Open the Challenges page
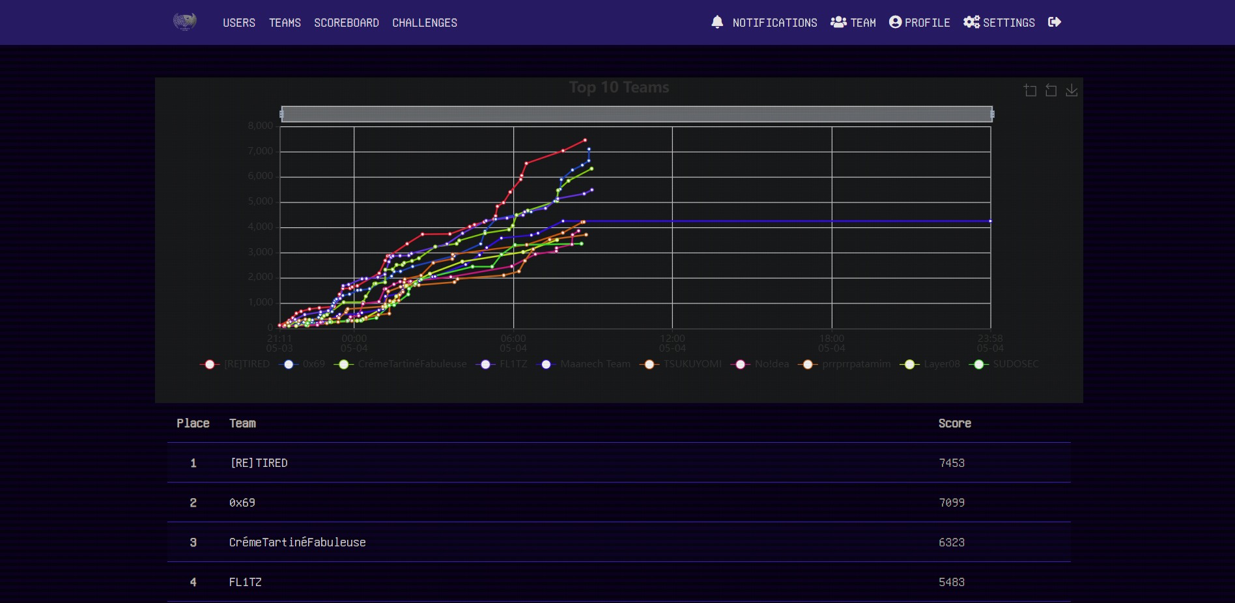Image resolution: width=1235 pixels, height=603 pixels. tap(425, 23)
